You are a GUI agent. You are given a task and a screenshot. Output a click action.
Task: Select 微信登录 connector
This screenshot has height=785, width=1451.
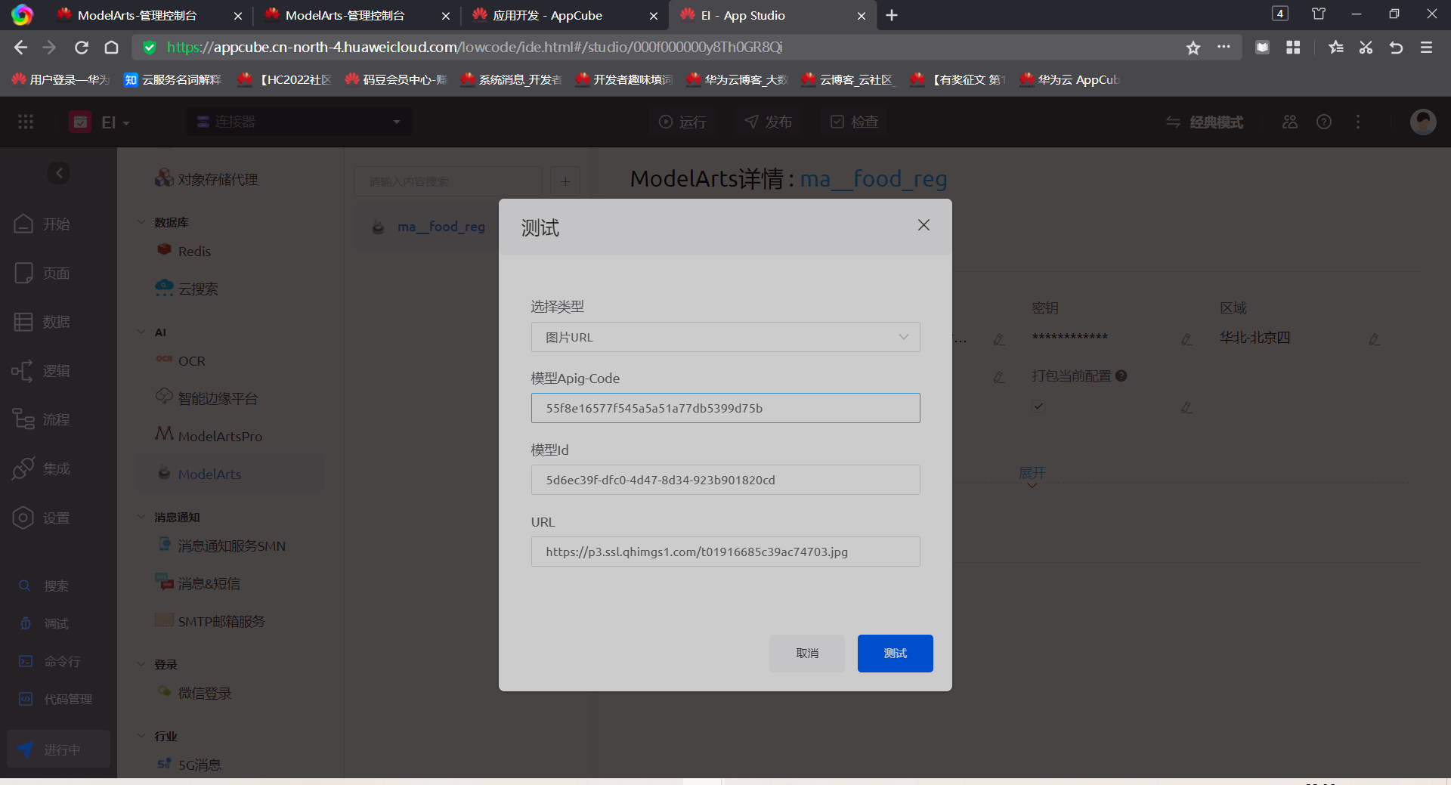pos(194,693)
